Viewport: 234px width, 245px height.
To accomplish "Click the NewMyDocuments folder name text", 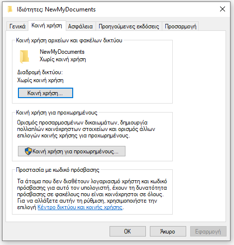I will click(x=62, y=52).
